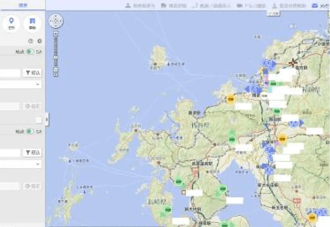Open the lower dropdown below the second filter button
The height and width of the screenshot is (227, 330).
tap(20, 164)
